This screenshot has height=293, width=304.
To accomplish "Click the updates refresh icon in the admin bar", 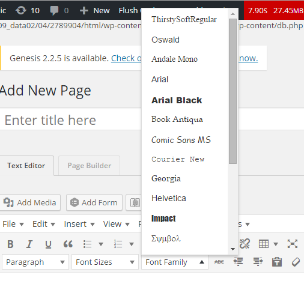I will [x=21, y=10].
